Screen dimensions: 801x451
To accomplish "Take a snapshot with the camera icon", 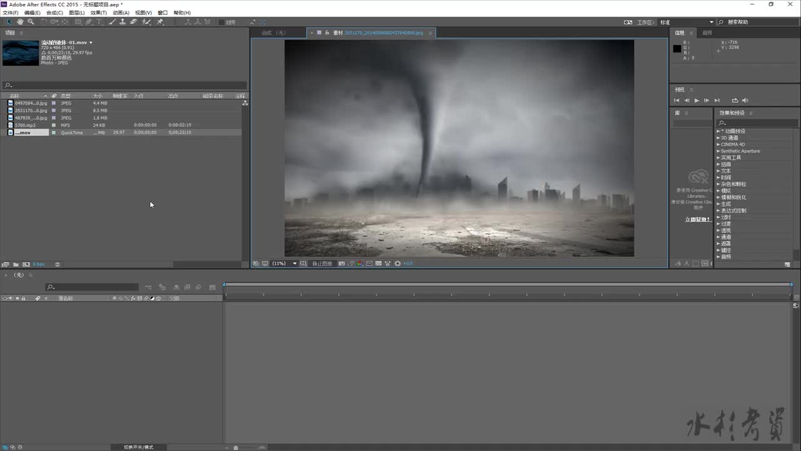I will tap(342, 264).
